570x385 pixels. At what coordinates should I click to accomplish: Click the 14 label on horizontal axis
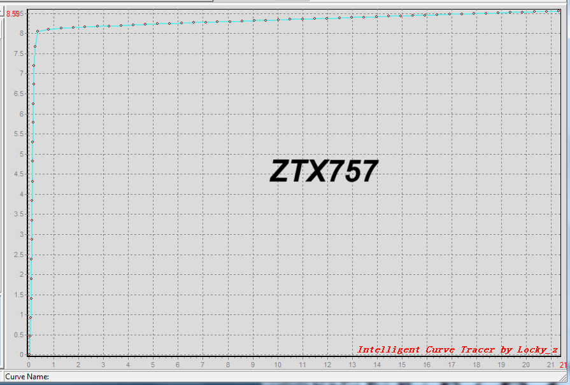(x=377, y=365)
